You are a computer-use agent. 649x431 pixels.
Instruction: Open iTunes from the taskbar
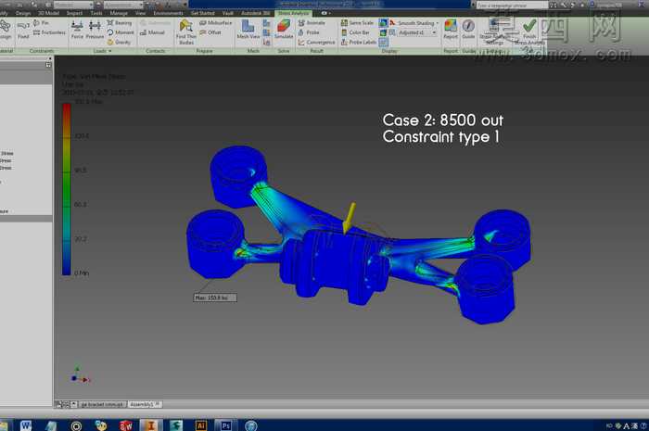point(251,425)
